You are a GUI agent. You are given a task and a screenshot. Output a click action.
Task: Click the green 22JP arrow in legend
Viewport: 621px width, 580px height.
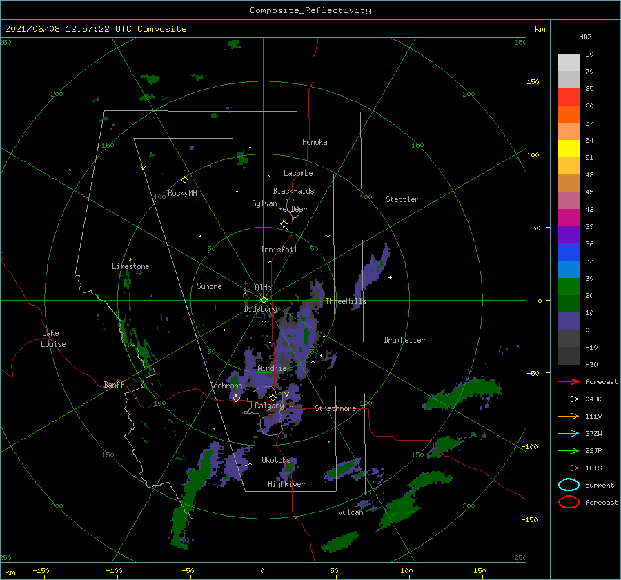(569, 450)
